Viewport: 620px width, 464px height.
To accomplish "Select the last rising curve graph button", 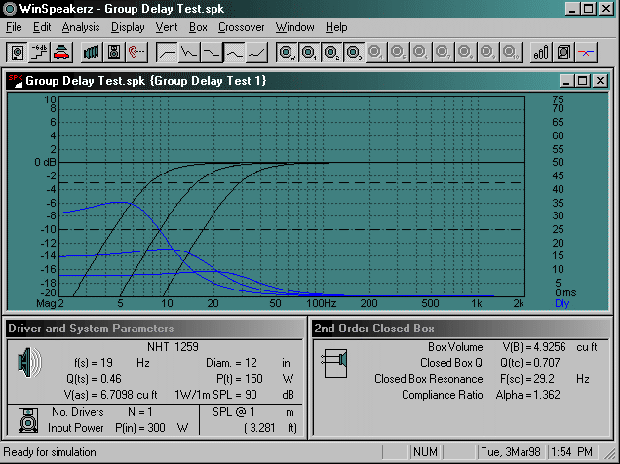I will tap(257, 51).
